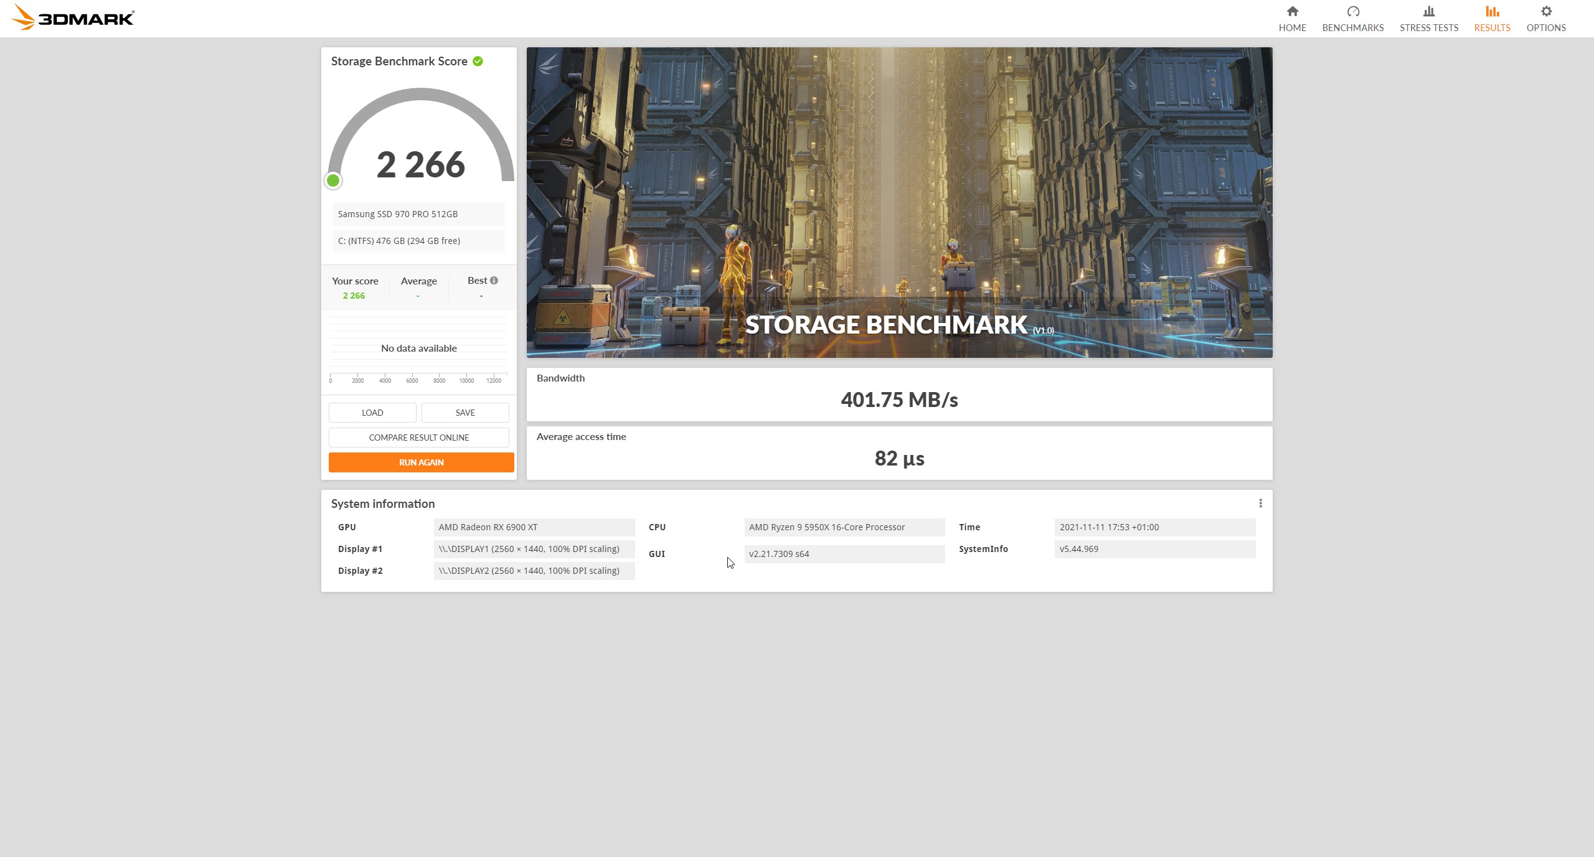This screenshot has width=1594, height=857.
Task: Navigate to the RESULTS nav item
Action: click(x=1492, y=27)
